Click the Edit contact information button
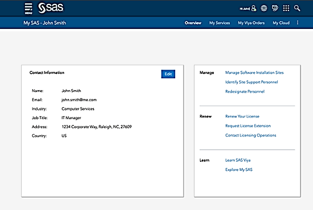The width and height of the screenshot is (313, 210). pyautogui.click(x=168, y=74)
